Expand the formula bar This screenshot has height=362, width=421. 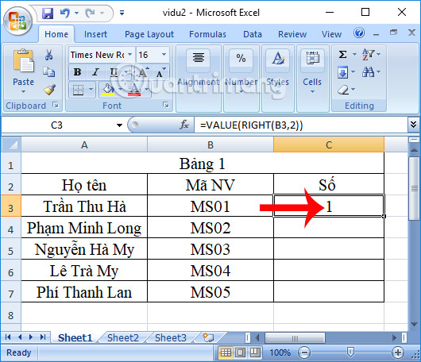414,124
